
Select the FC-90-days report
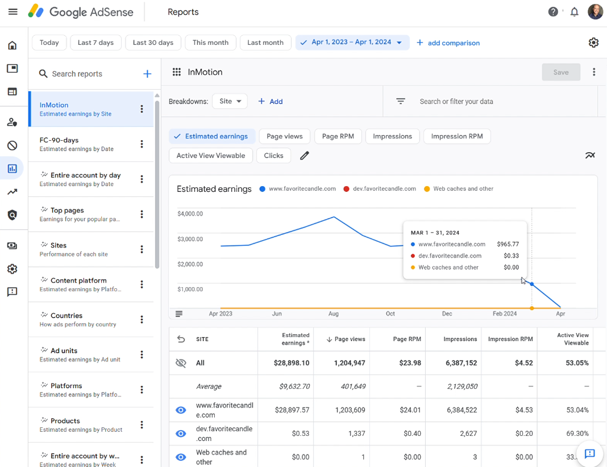[91, 144]
